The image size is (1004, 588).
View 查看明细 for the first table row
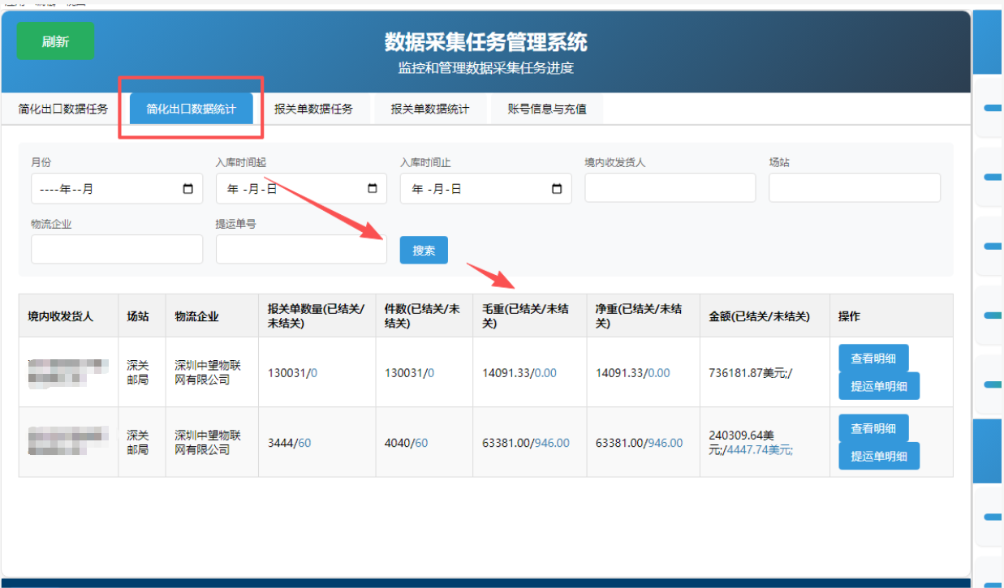[x=873, y=358]
